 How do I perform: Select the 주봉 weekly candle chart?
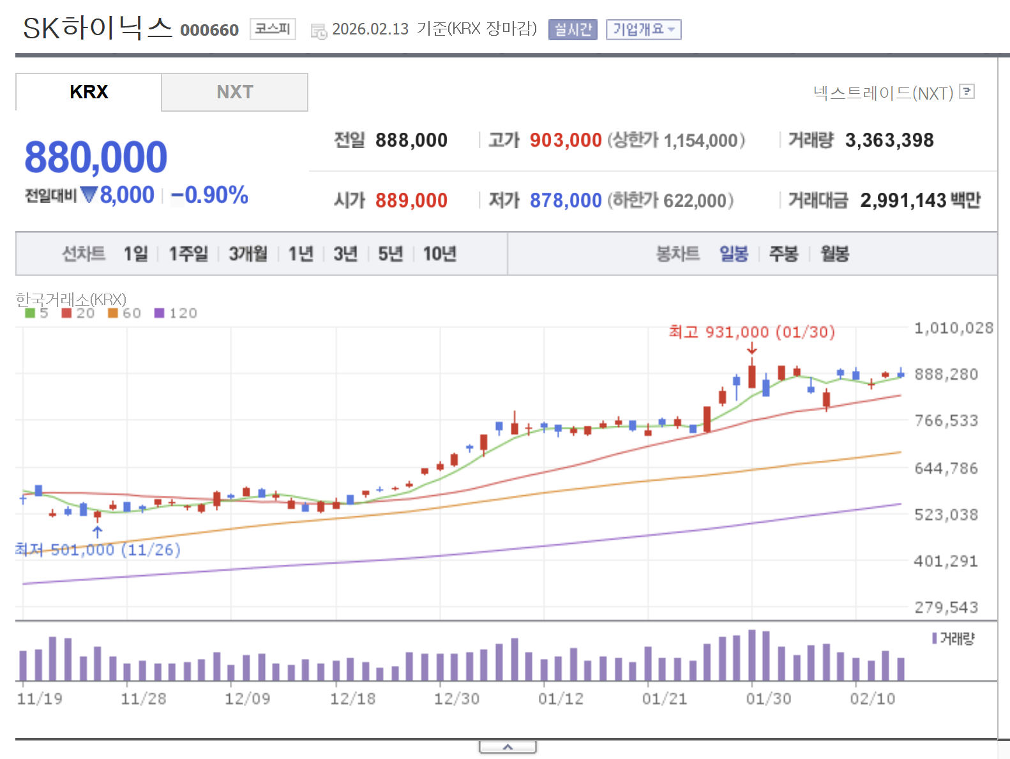(x=783, y=254)
